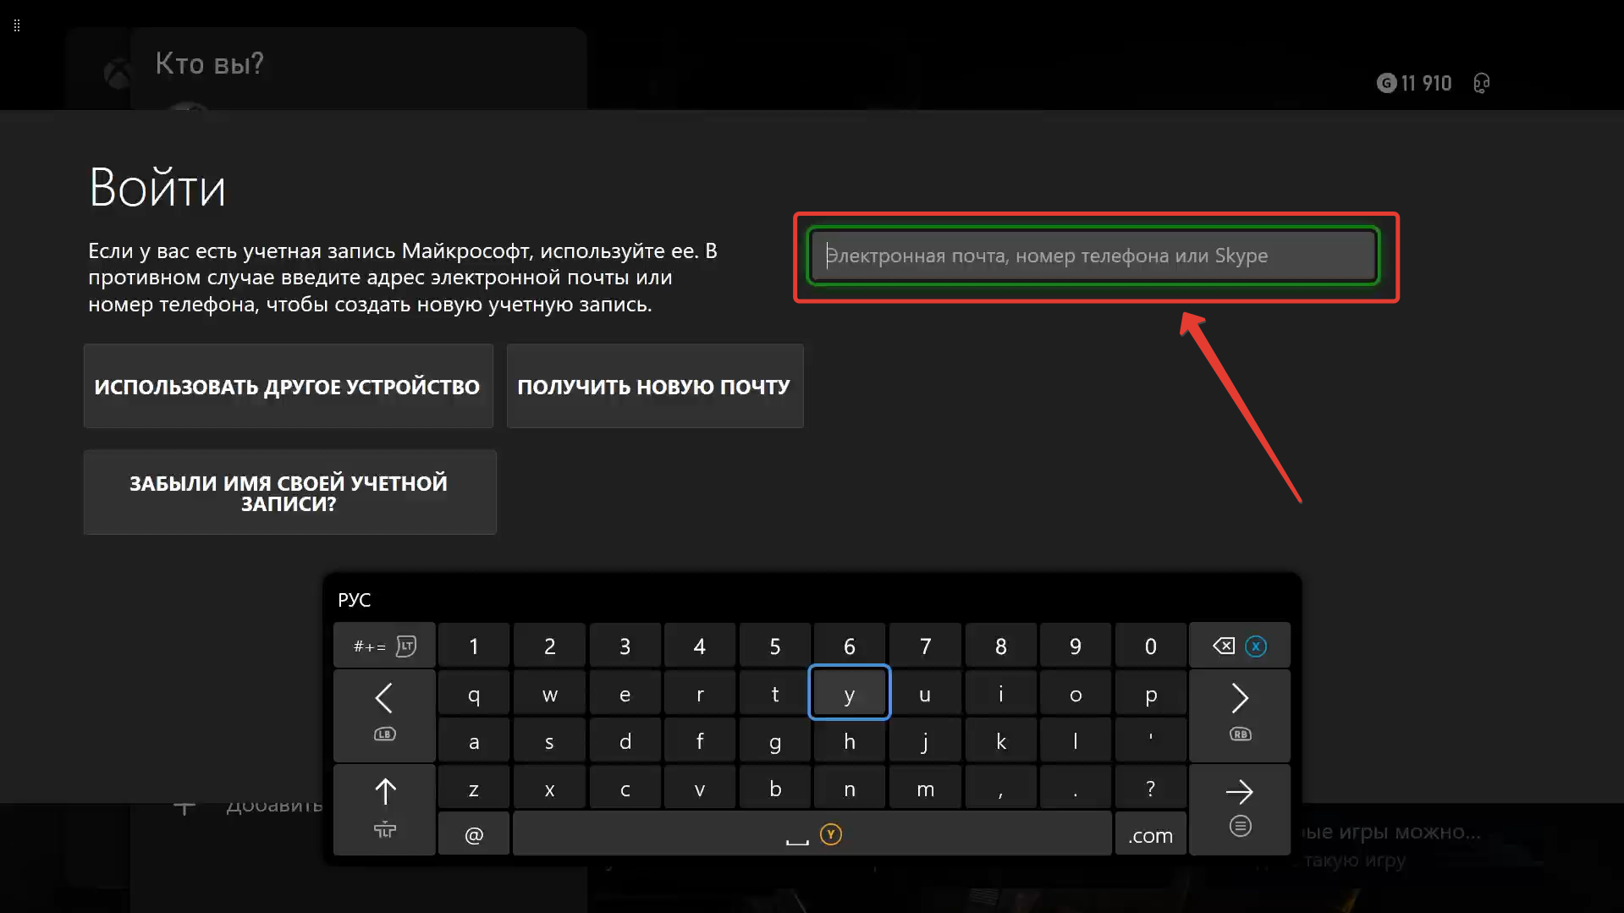Open 'Забыли имя своей учетной записи?'
This screenshot has height=913, width=1624.
click(x=289, y=492)
